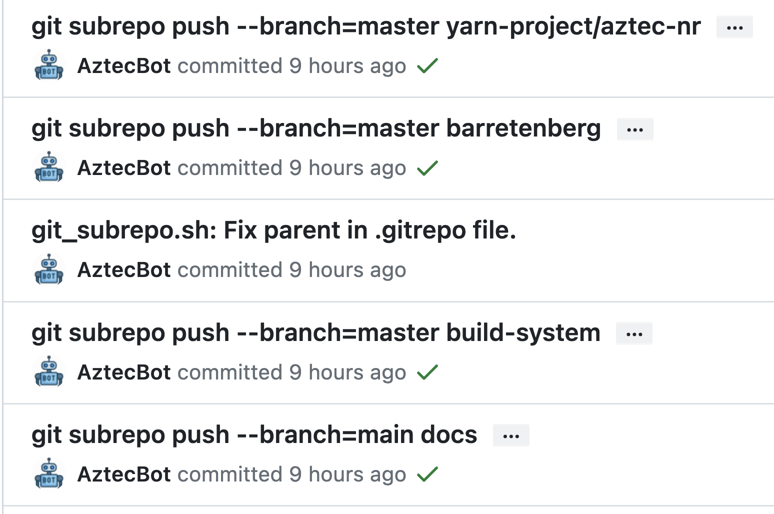Visit AztecBot's profile from the first commit
The width and height of the screenshot is (774, 514).
(x=124, y=65)
